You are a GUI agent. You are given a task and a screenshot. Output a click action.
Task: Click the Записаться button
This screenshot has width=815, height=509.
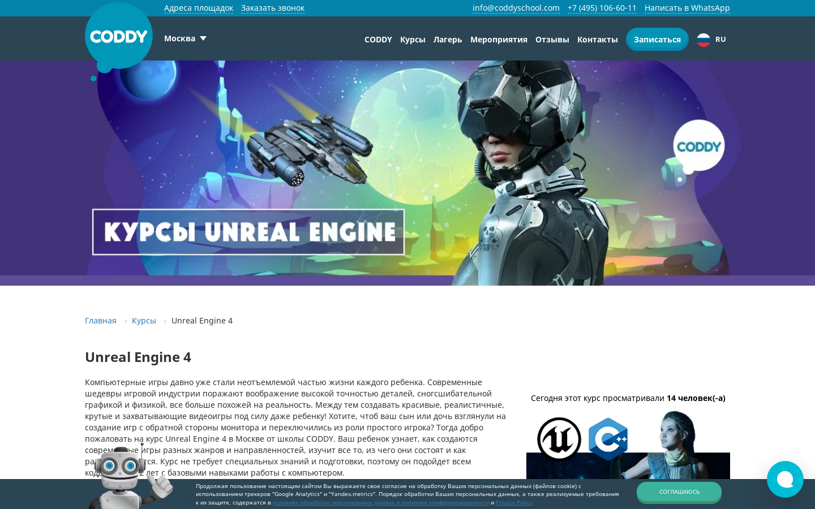(657, 40)
